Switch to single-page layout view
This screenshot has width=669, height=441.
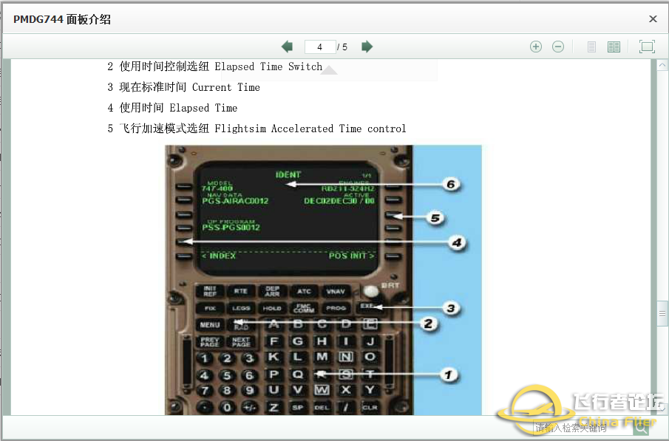(591, 46)
